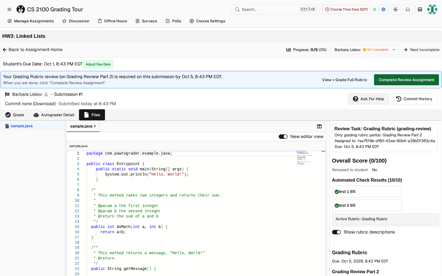Open the Discussion menu item
The image size is (442, 276).
point(76,21)
